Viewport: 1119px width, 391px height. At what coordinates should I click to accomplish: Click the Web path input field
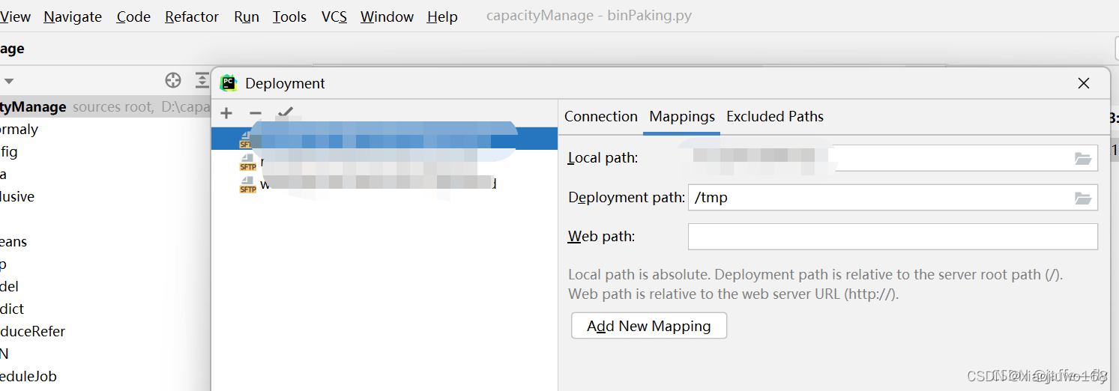893,237
